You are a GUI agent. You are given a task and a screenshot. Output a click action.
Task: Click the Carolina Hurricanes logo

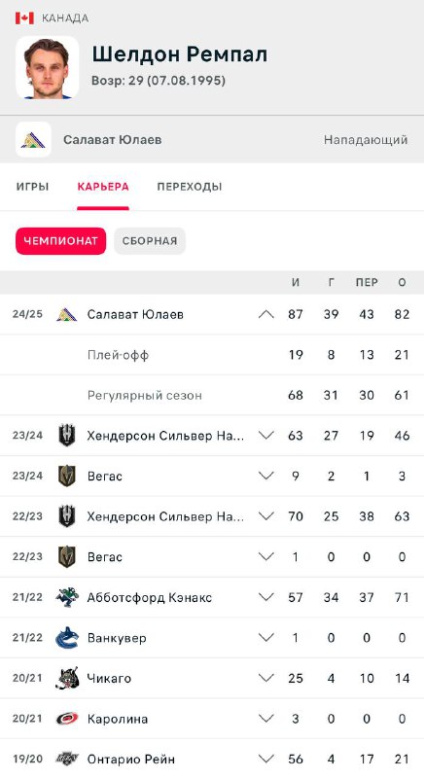click(x=66, y=719)
